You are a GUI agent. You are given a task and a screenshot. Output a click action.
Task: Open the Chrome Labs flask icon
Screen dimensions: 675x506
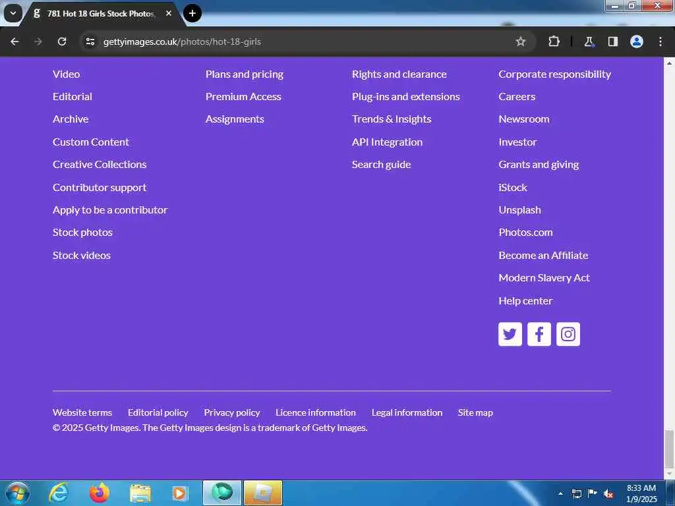tap(589, 42)
